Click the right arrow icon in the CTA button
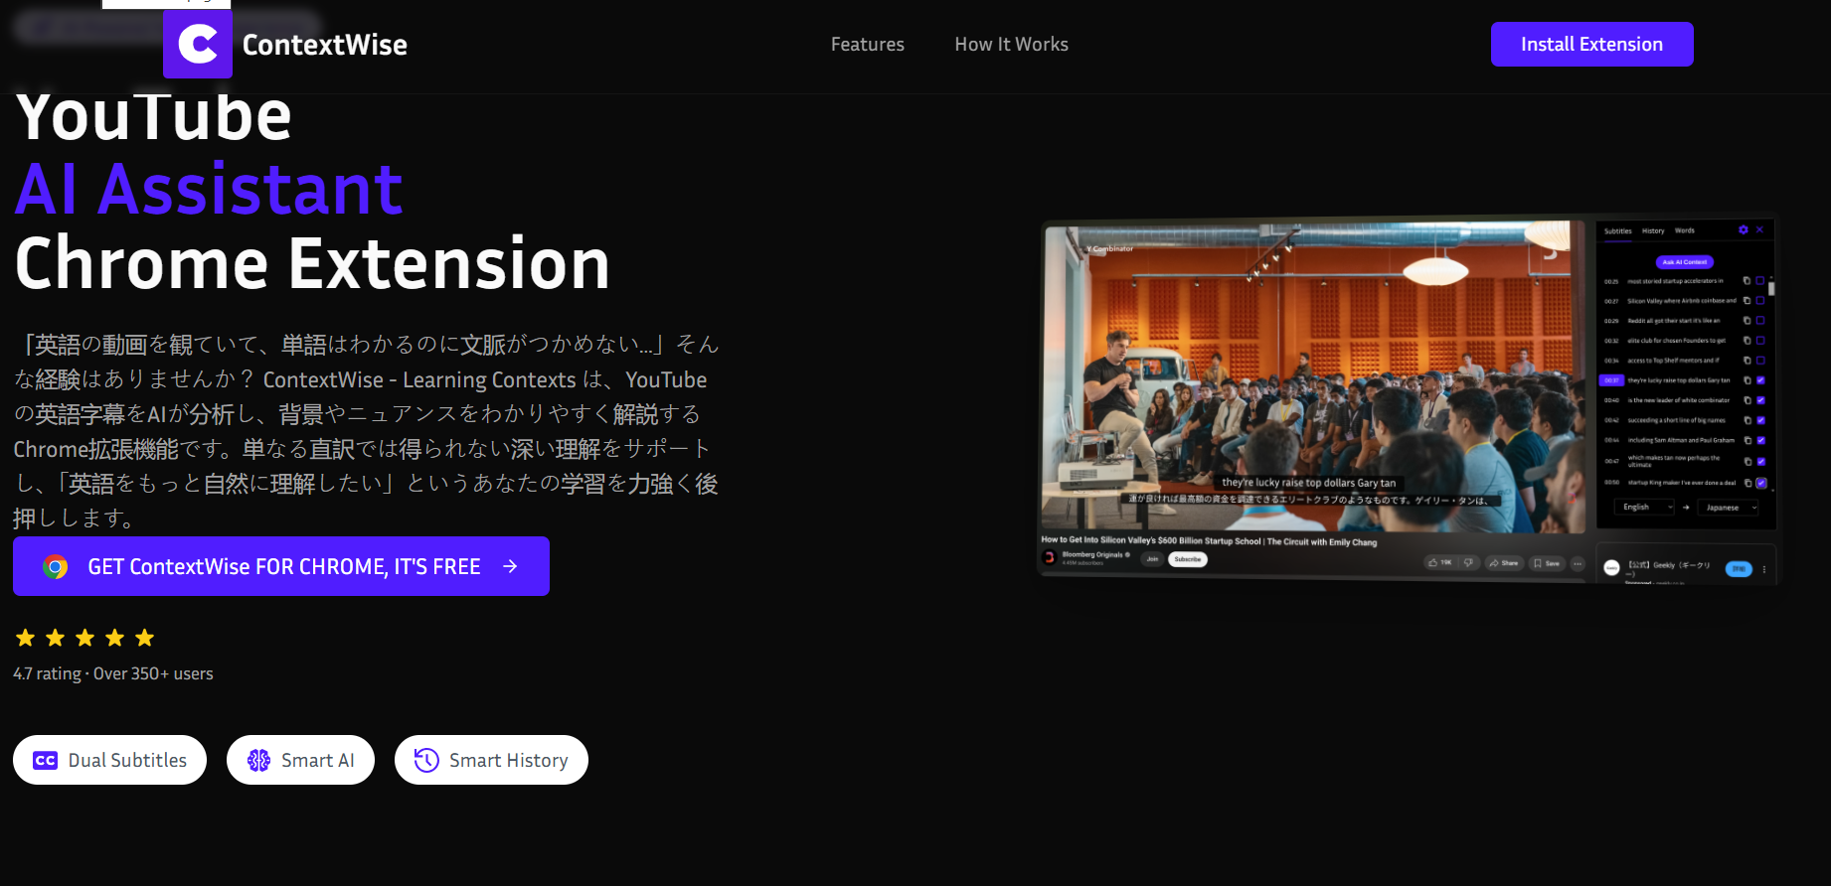Viewport: 1831px width, 886px height. tap(510, 566)
